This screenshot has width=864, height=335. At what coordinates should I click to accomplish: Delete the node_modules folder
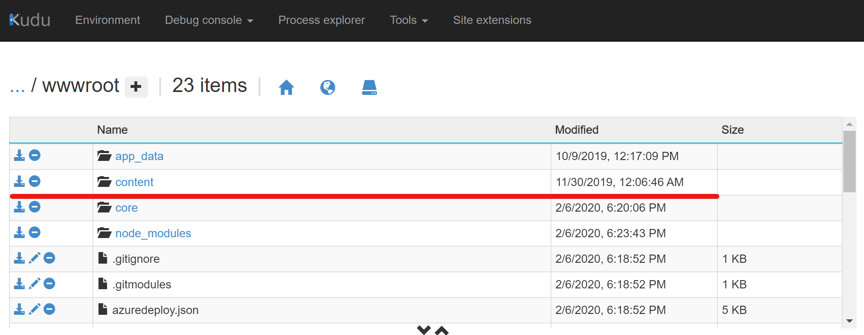pyautogui.click(x=35, y=233)
